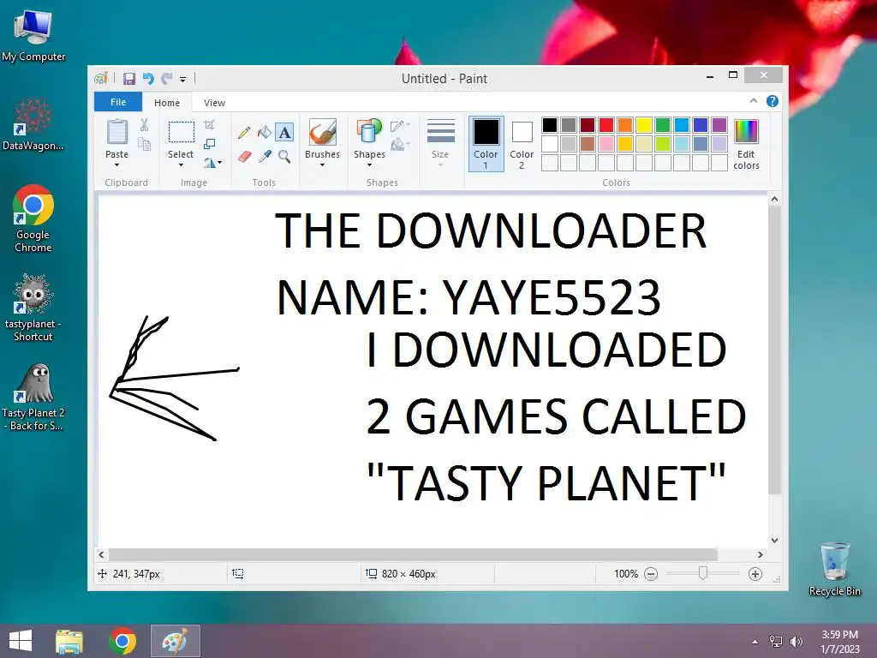Click the volume speaker tray icon
This screenshot has height=658, width=877.
point(796,642)
